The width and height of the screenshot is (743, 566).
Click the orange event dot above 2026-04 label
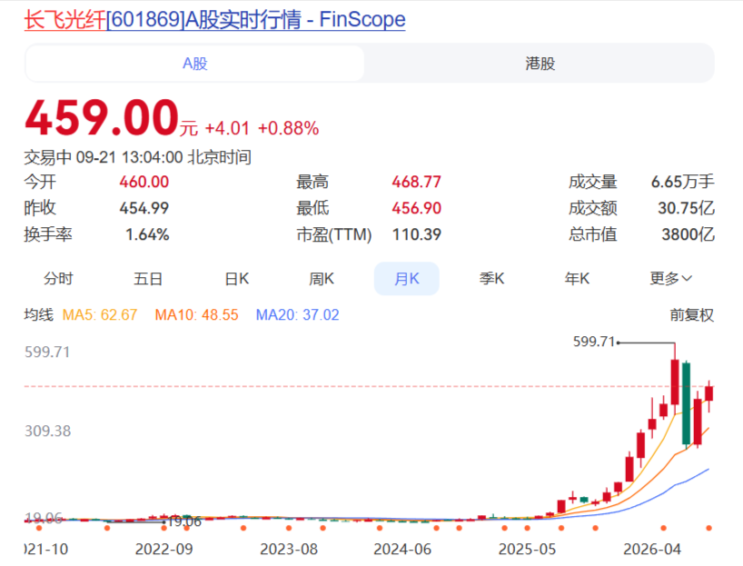[663, 528]
